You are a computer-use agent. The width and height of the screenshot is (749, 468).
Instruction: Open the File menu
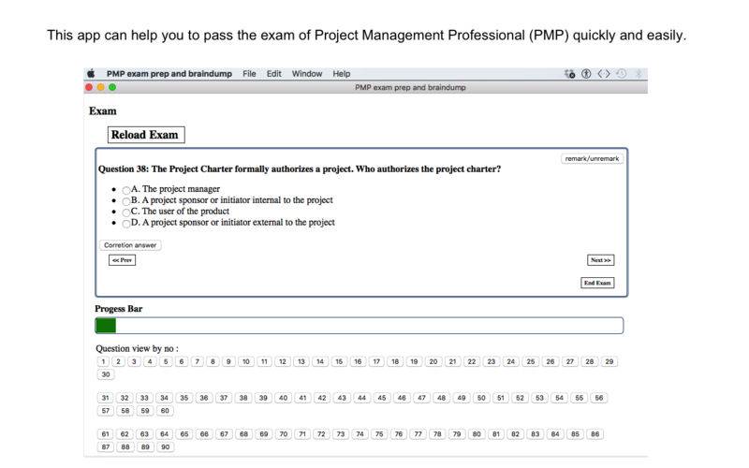(249, 74)
